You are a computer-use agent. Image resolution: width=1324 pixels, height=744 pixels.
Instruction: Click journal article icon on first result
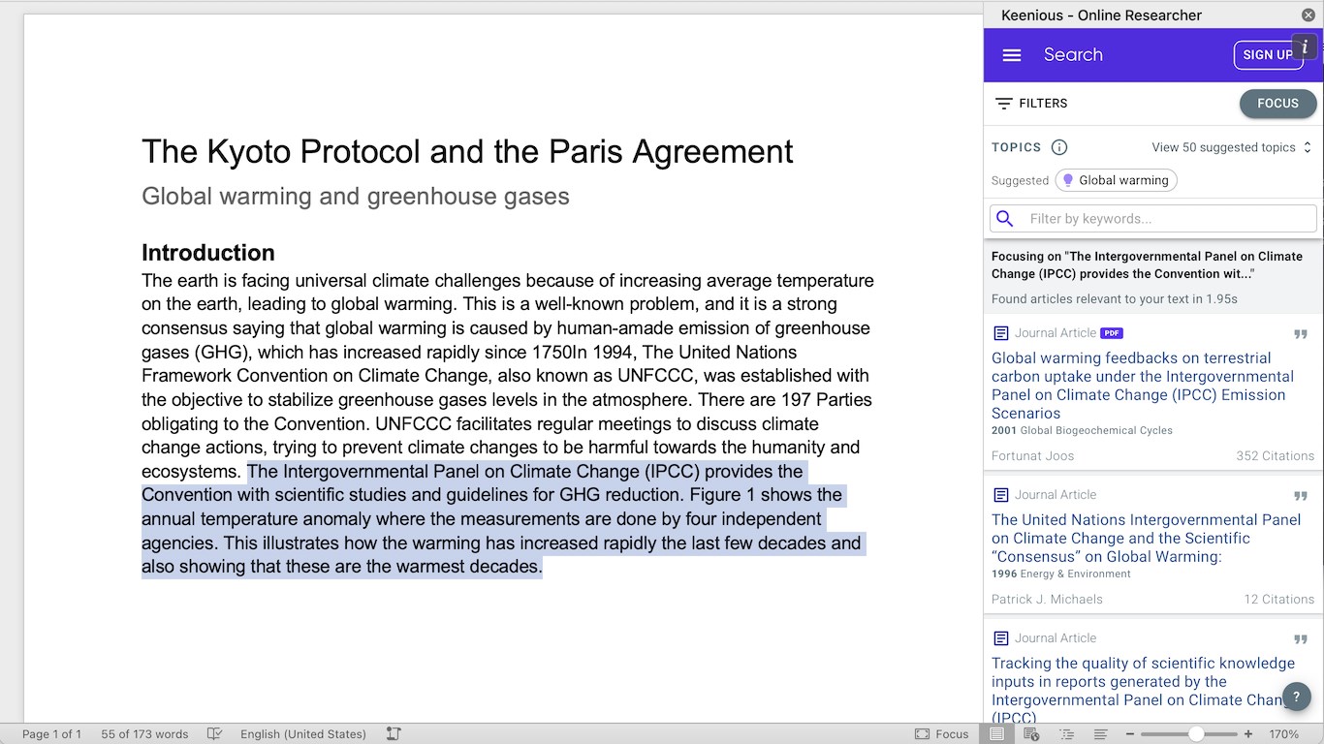pyautogui.click(x=1001, y=333)
